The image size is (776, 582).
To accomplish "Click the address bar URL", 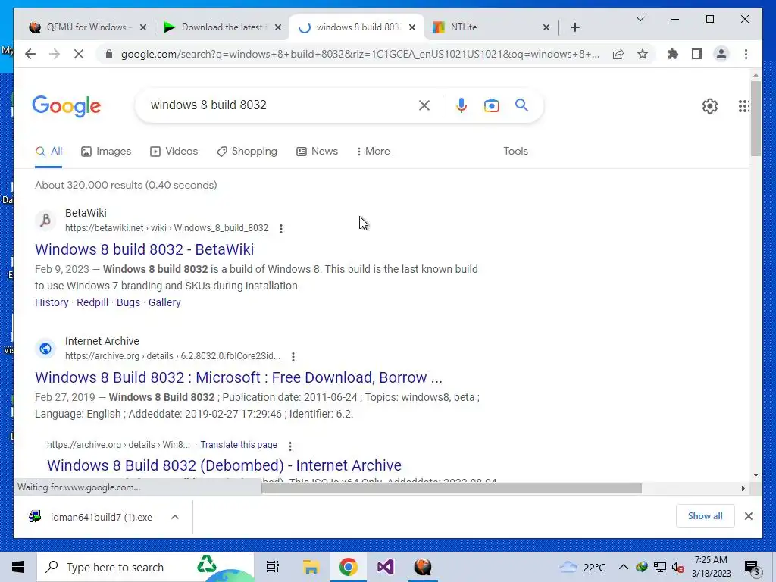I will (x=360, y=54).
